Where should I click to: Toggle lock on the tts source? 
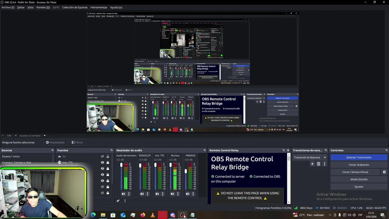click(x=108, y=156)
